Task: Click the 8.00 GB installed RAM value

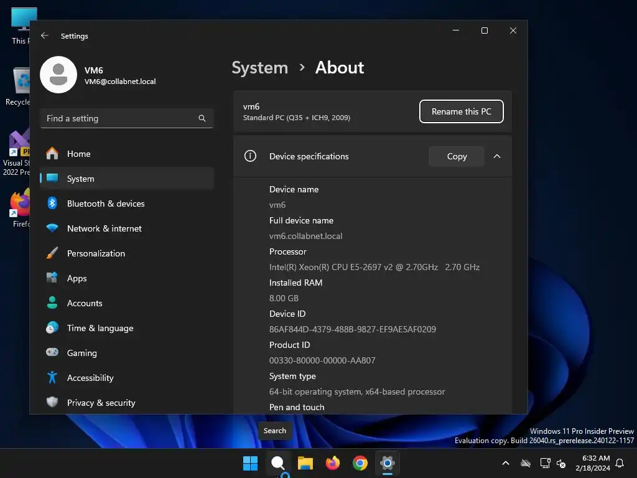Action: 284,298
